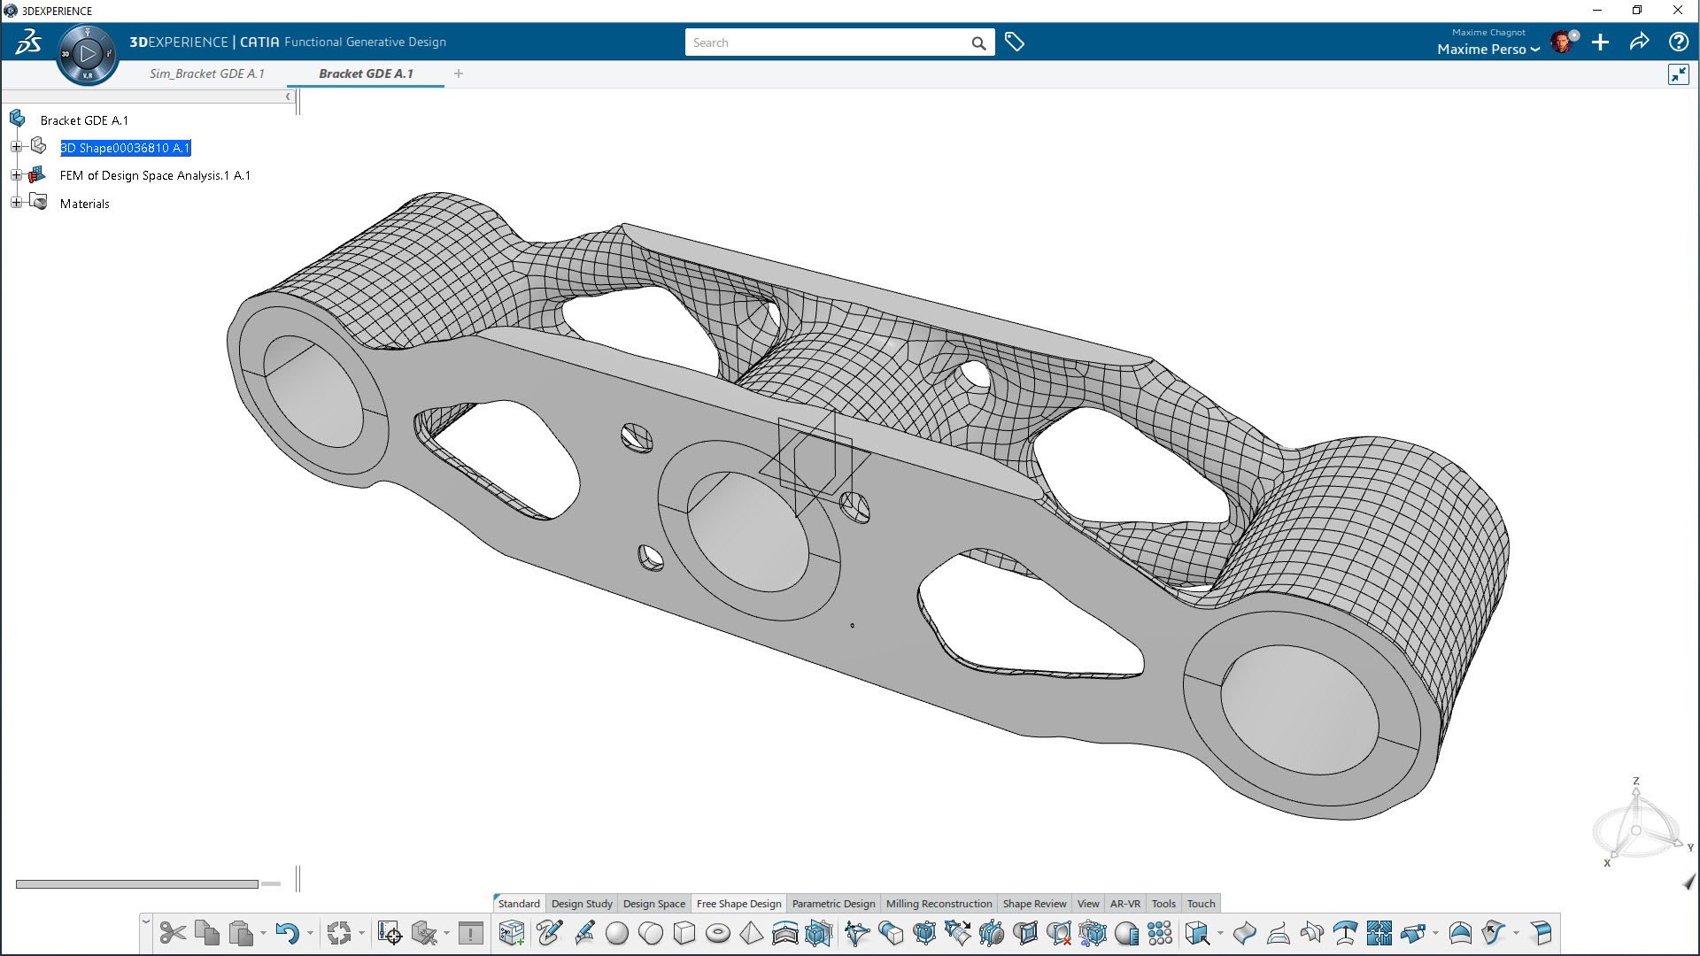
Task: Click the Update circular arrows icon
Action: [338, 933]
